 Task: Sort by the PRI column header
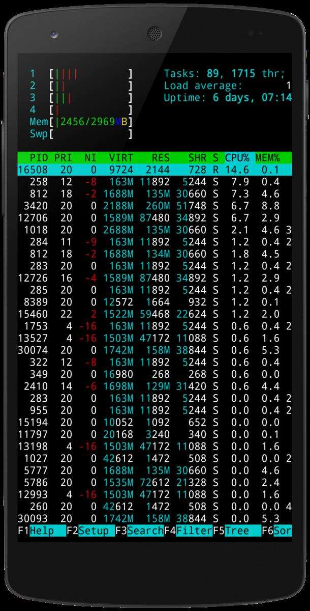pyautogui.click(x=64, y=158)
